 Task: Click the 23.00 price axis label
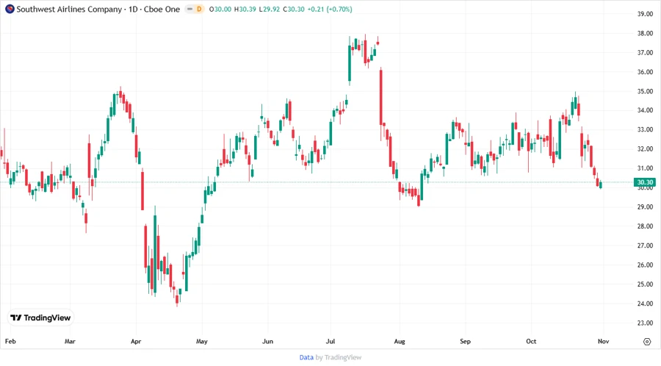click(645, 323)
